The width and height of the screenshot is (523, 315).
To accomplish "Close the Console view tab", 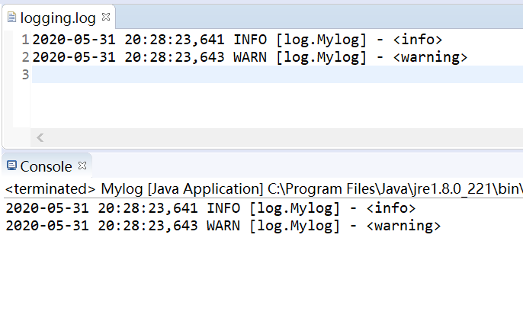I will click(x=83, y=165).
